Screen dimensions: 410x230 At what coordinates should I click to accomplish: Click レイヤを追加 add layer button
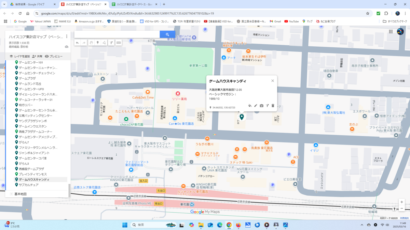tap(19, 56)
